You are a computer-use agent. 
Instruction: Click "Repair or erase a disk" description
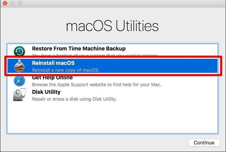click(74, 99)
